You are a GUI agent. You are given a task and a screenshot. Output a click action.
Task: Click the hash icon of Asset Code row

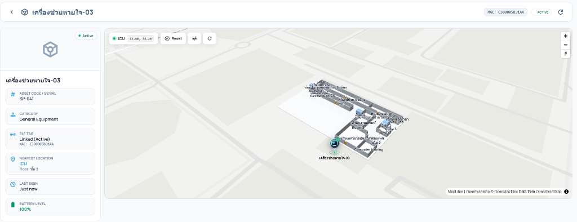pos(13,95)
